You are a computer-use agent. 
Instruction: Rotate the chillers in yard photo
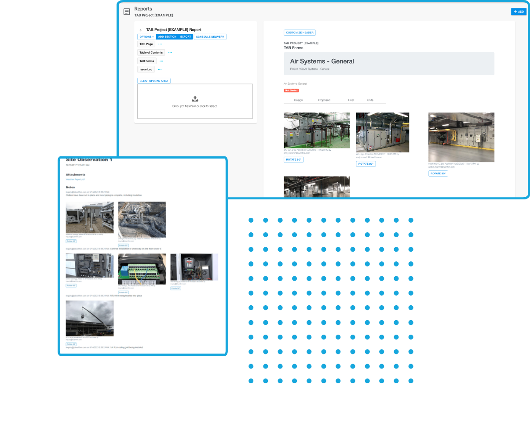coord(71,241)
